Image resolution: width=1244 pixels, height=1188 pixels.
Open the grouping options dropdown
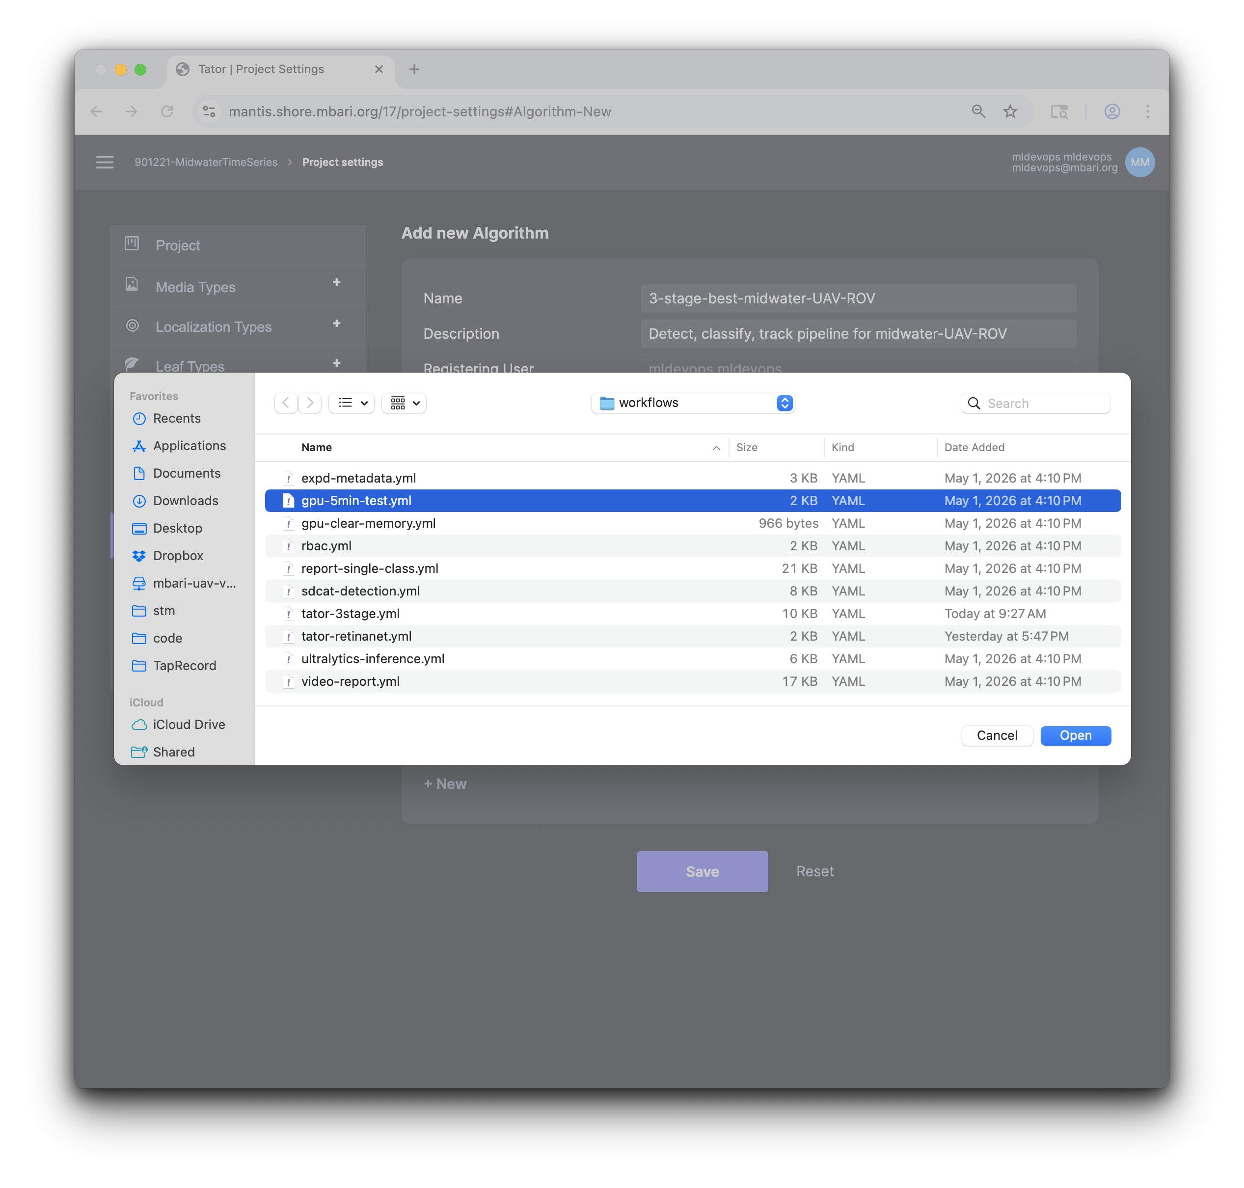pos(404,403)
